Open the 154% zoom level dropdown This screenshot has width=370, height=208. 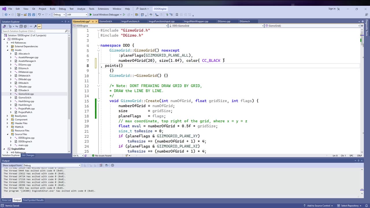click(77, 155)
